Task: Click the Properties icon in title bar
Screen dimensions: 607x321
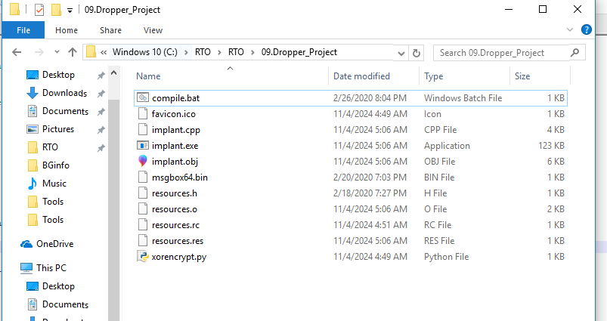Action: point(39,11)
